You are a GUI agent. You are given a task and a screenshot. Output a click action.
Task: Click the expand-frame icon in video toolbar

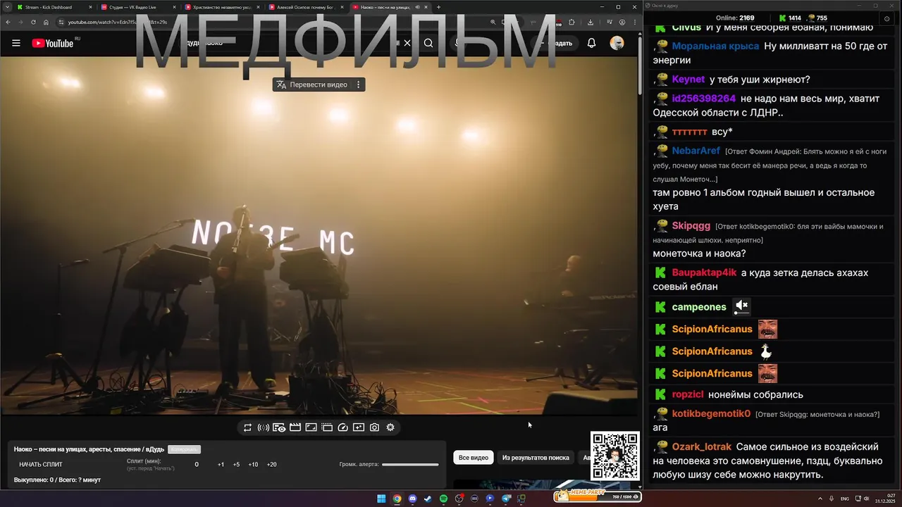coord(311,427)
